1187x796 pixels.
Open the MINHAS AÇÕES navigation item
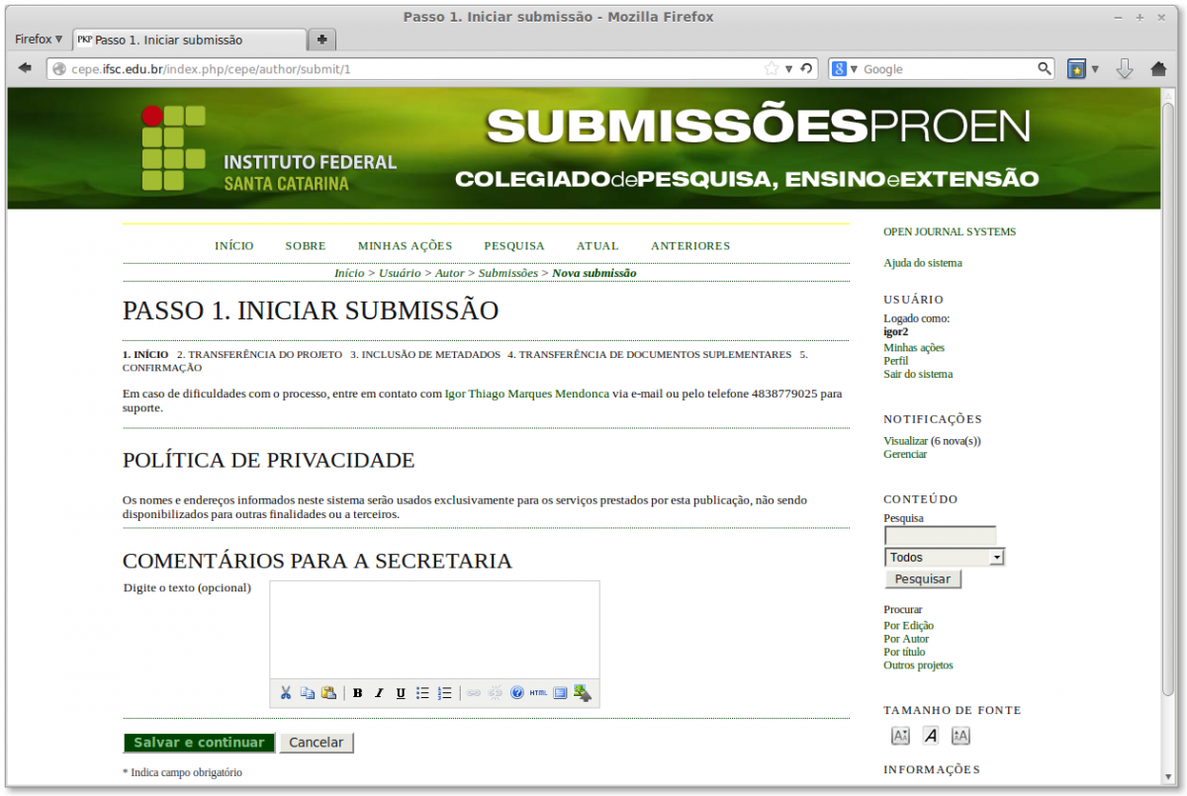point(405,246)
